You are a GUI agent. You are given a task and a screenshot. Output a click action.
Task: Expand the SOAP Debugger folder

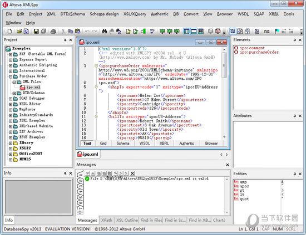point(11,99)
